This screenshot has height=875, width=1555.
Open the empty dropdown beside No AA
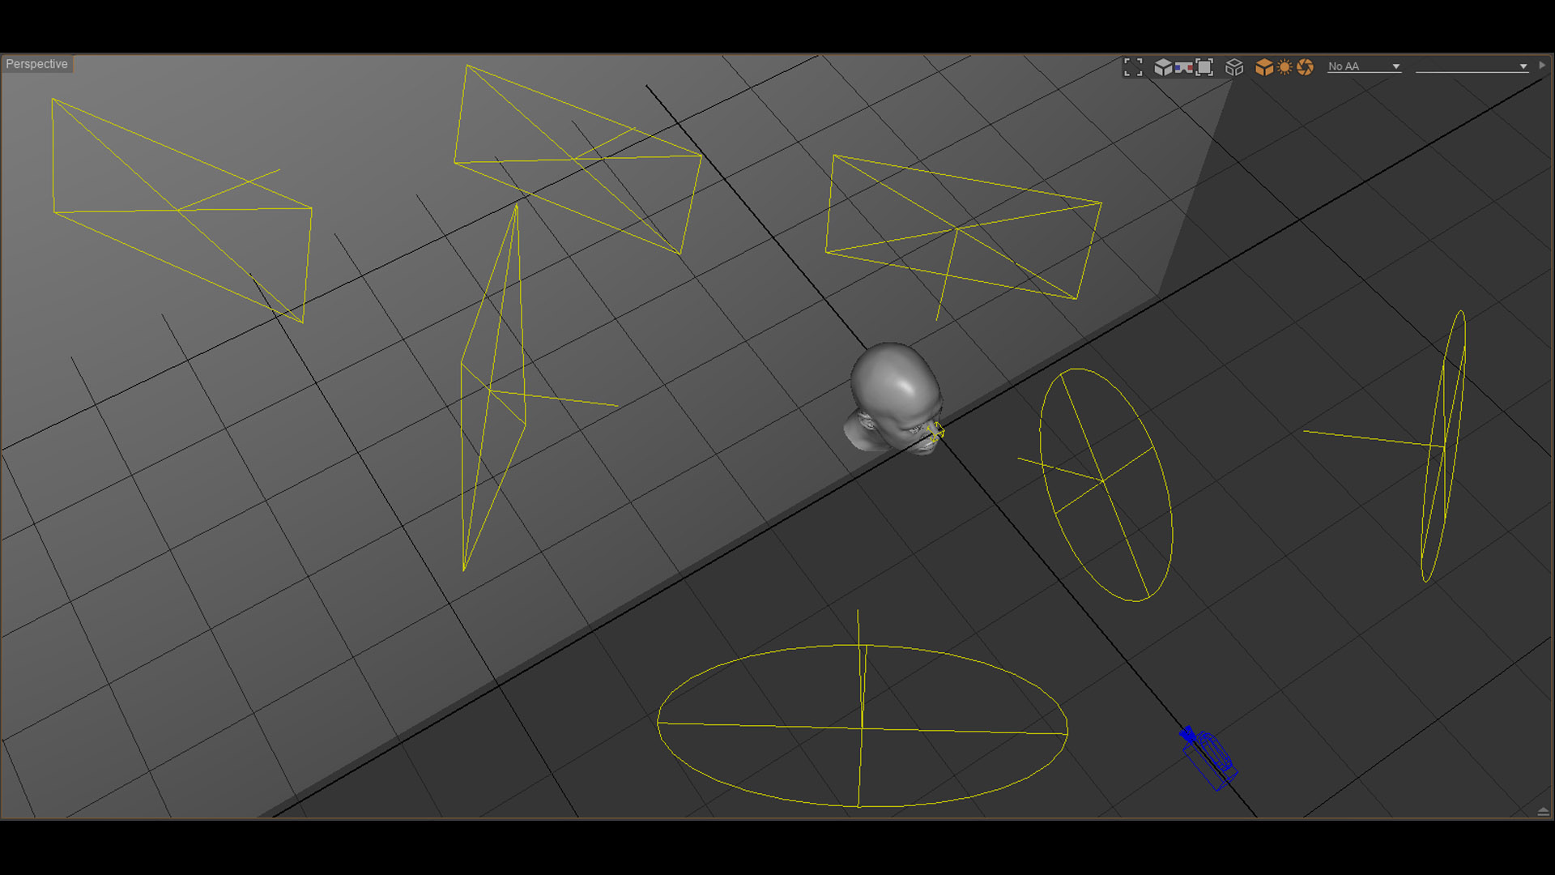[1472, 66]
